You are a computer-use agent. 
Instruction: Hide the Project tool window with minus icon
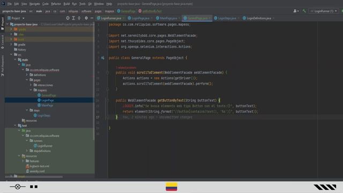pos(92,18)
